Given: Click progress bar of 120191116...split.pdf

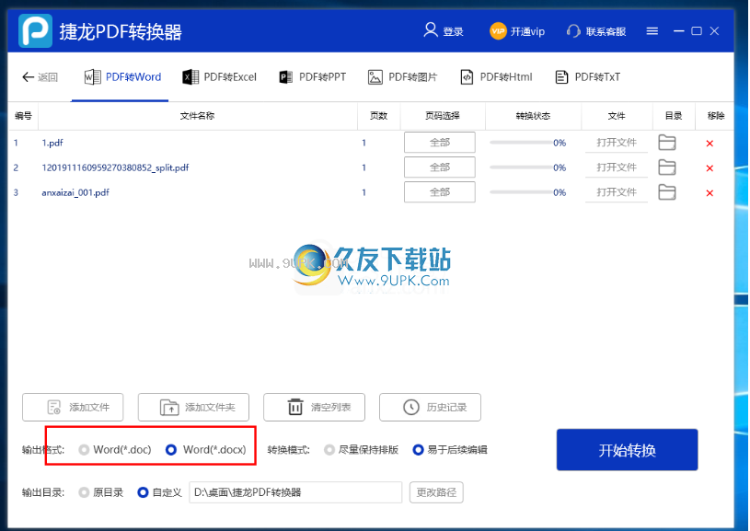Looking at the screenshot, I should point(521,167).
